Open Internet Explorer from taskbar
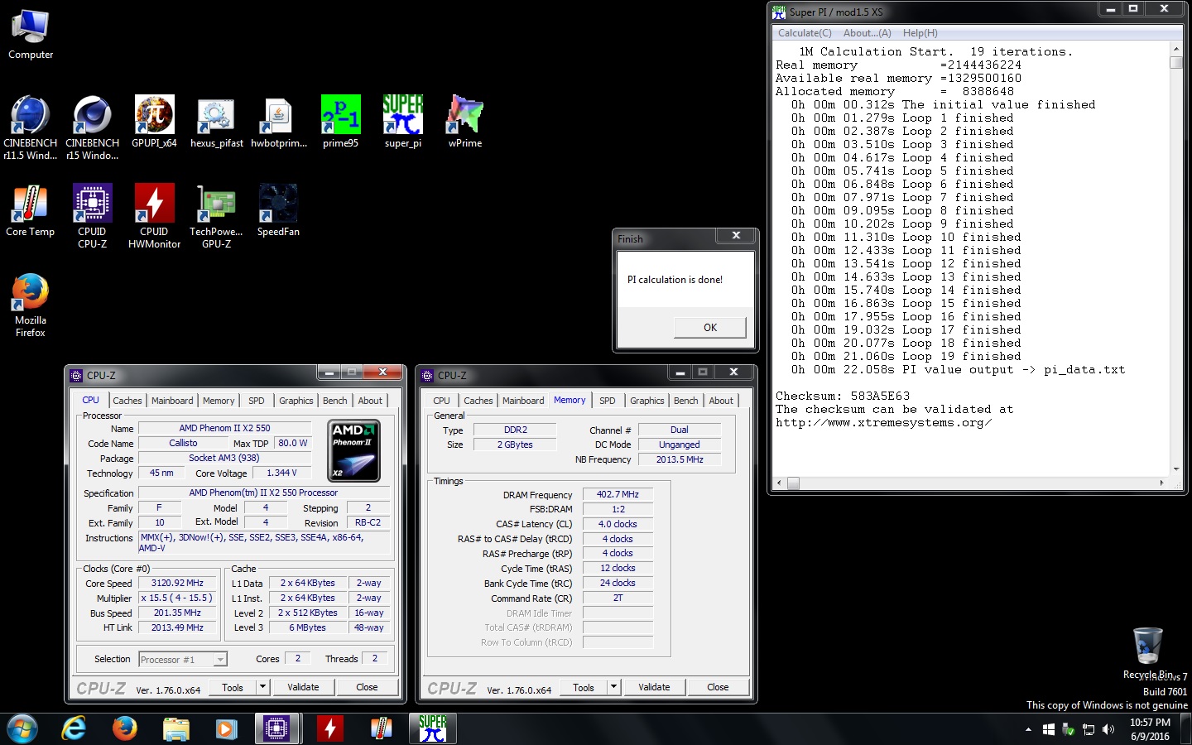1192x745 pixels. click(x=74, y=728)
